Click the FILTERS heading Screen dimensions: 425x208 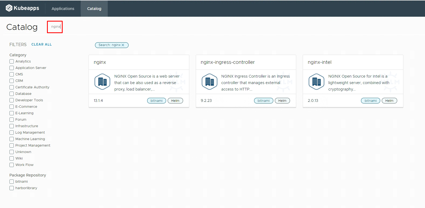point(18,44)
